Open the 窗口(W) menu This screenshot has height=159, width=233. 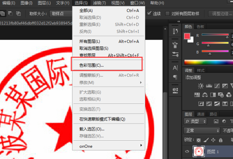pyautogui.click(x=137, y=3)
